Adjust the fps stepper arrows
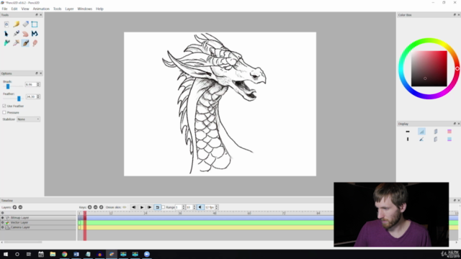The width and height of the screenshot is (461, 259). [217, 207]
